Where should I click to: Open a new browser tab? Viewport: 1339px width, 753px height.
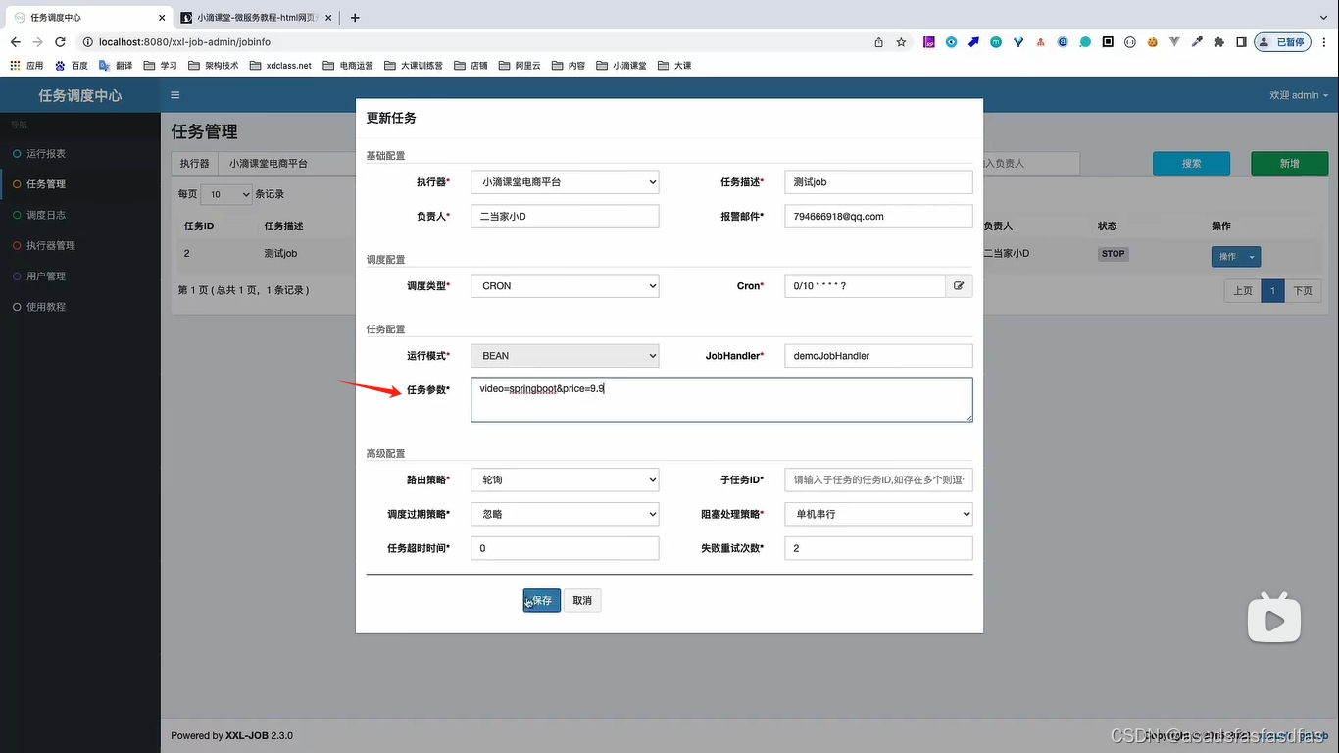pyautogui.click(x=355, y=17)
